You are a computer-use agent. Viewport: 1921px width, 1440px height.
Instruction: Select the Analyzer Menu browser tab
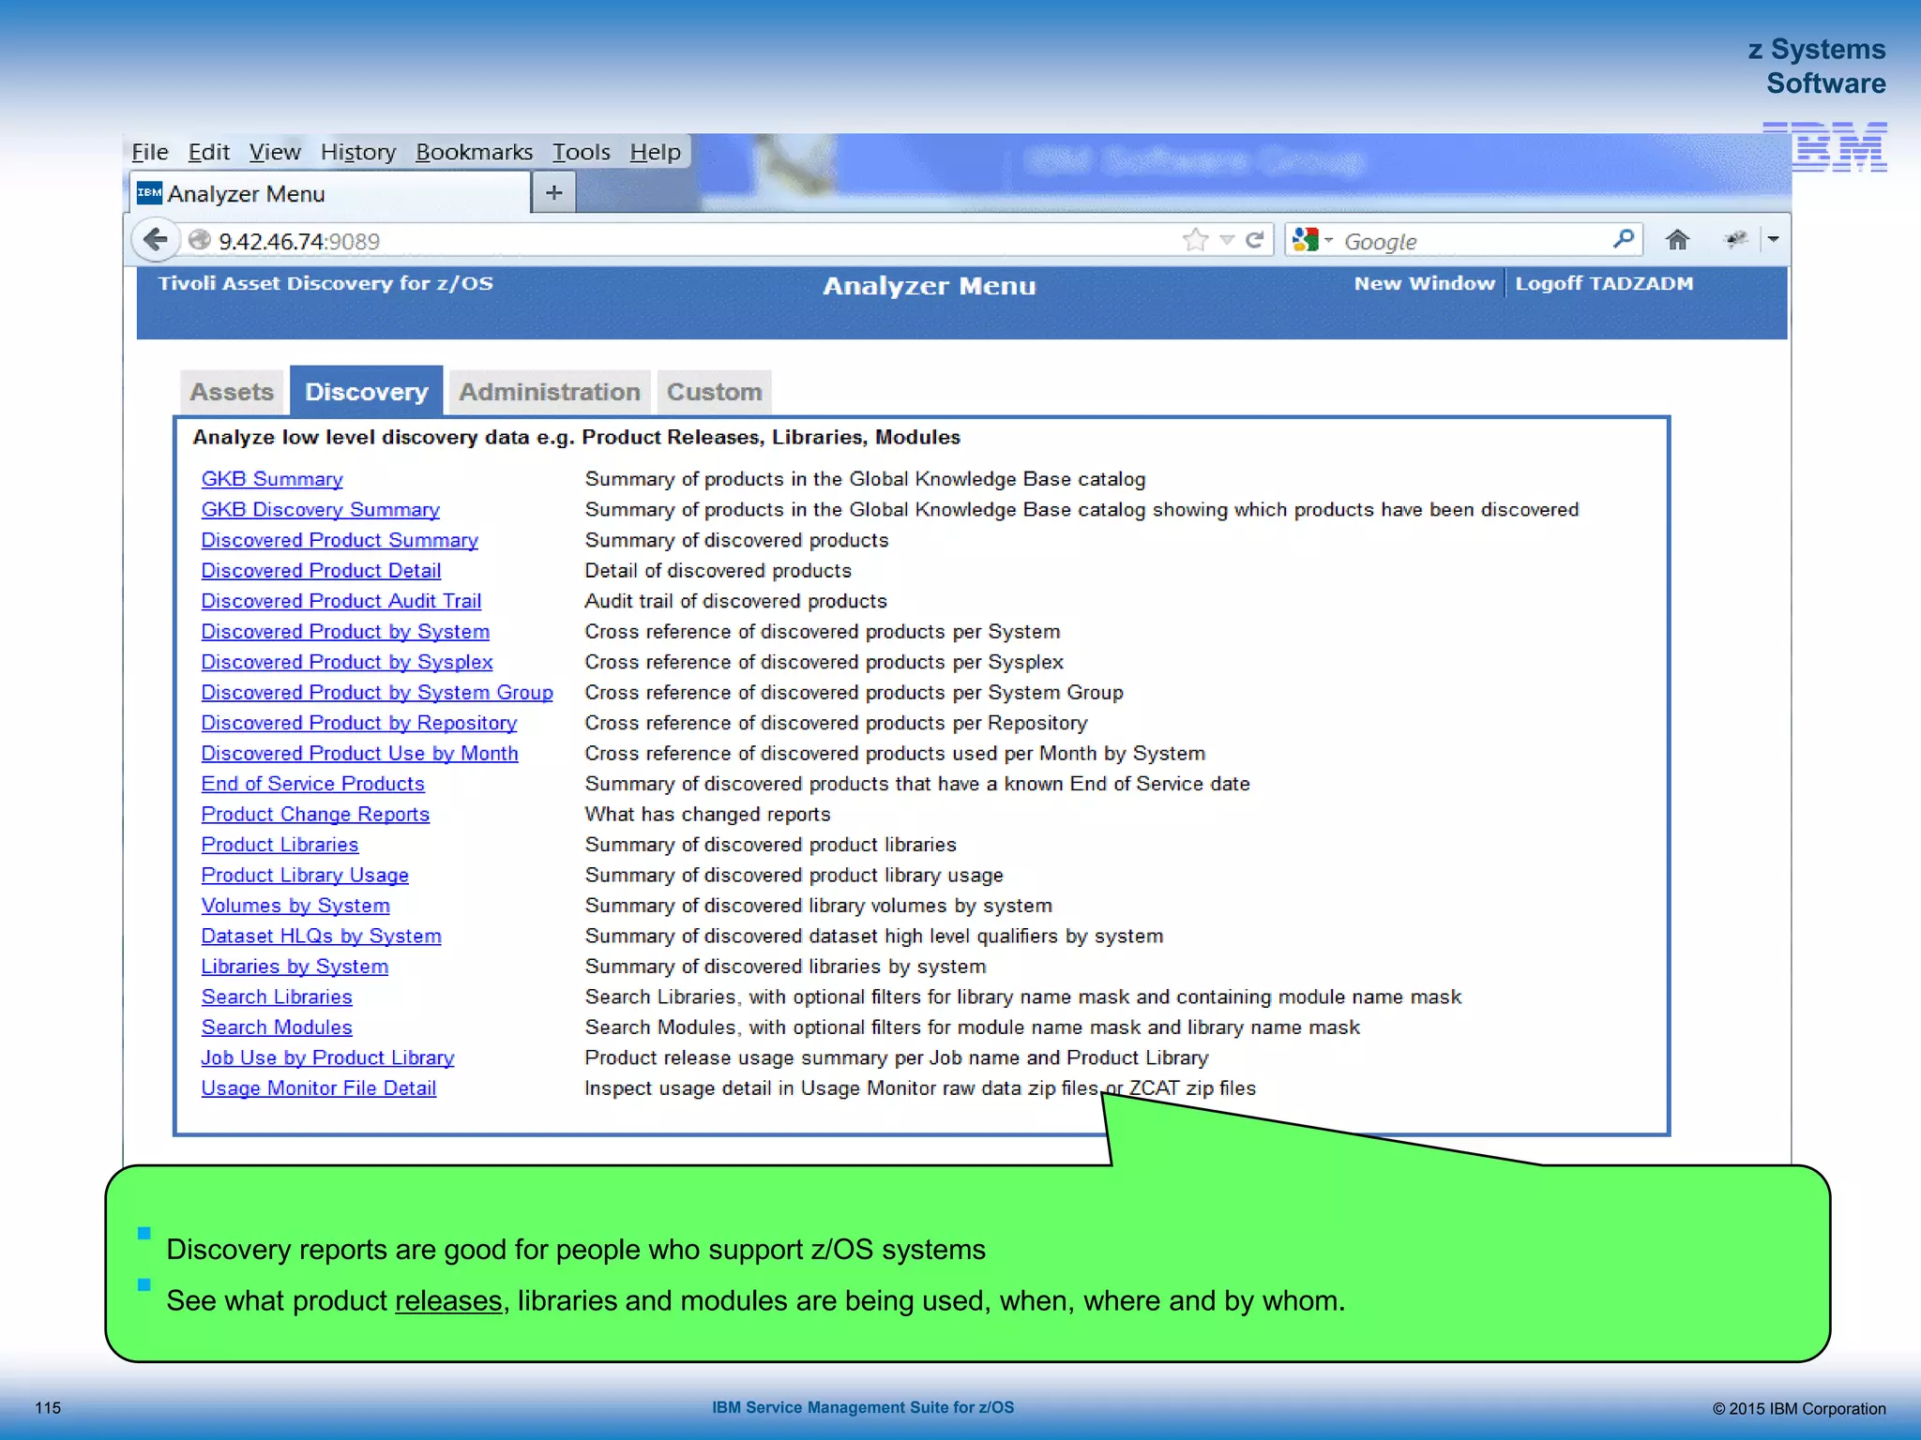point(330,193)
